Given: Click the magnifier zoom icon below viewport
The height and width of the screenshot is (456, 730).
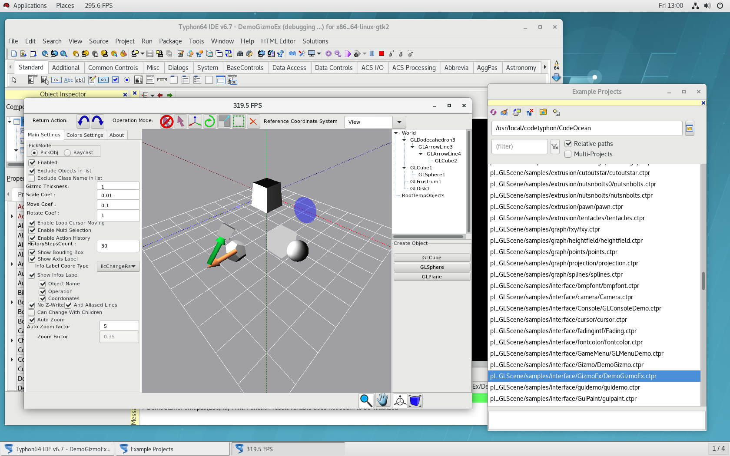Looking at the screenshot, I should pos(366,400).
